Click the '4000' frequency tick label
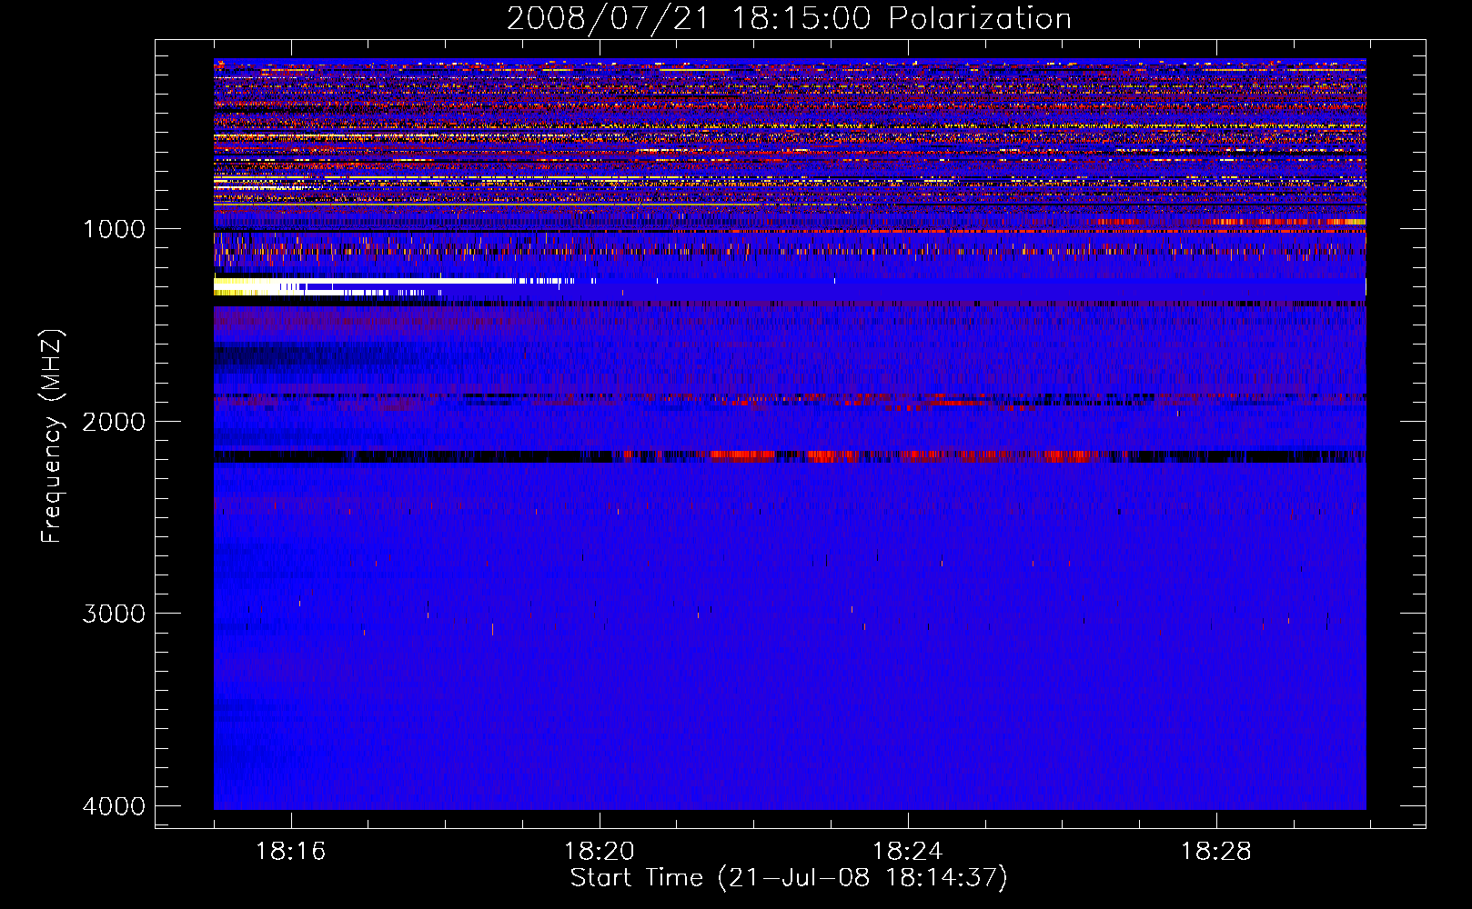The height and width of the screenshot is (909, 1472). click(x=114, y=805)
